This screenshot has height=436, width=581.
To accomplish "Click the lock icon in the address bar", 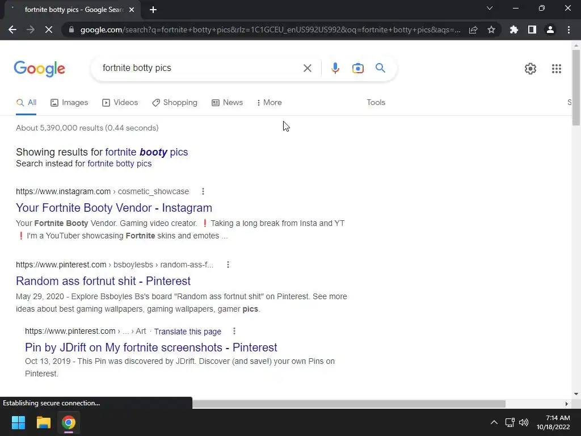I will click(x=71, y=30).
